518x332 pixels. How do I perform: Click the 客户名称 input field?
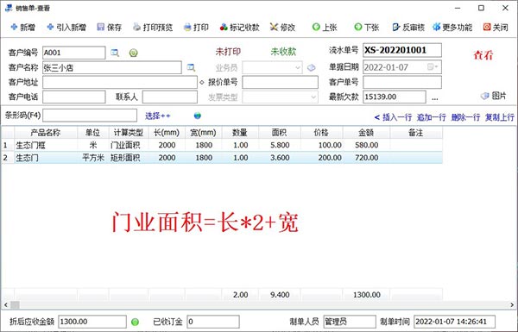[112, 67]
